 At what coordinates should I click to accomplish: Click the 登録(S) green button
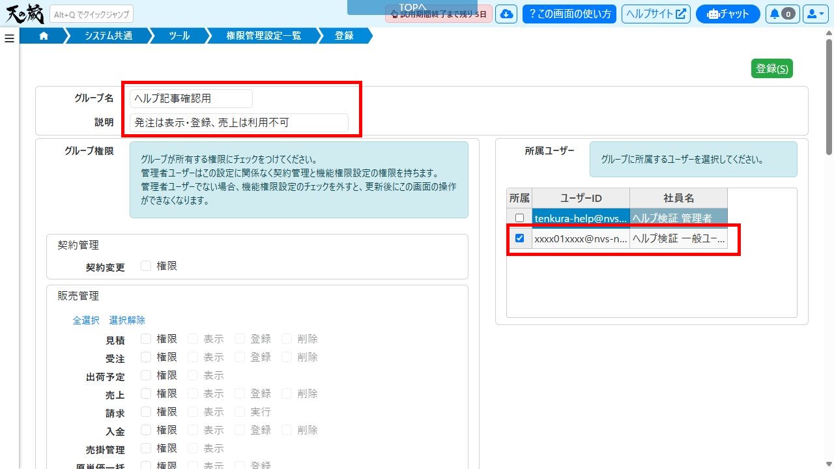772,68
